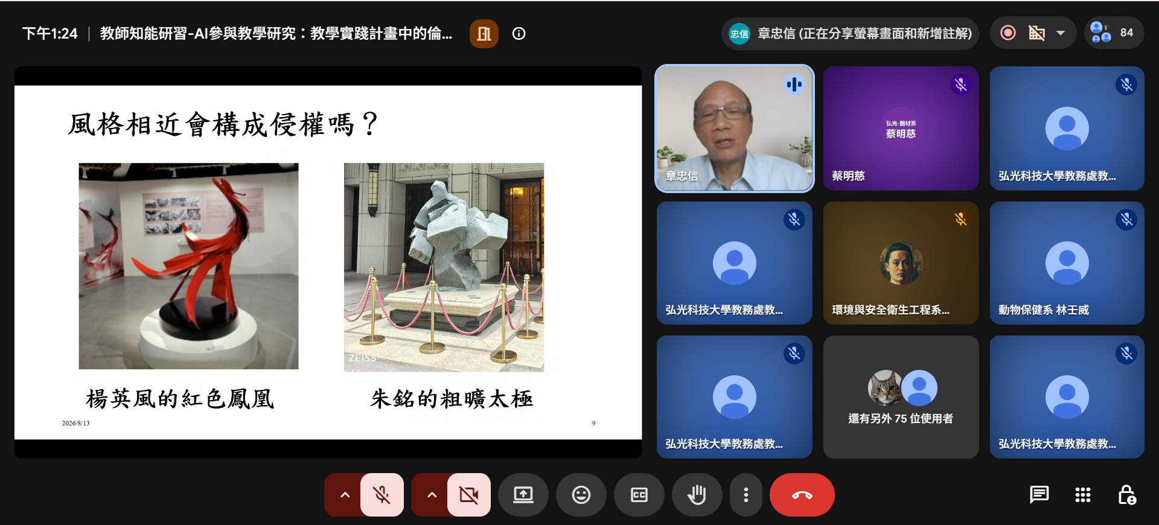Click the slide date 2026/8/13

[x=75, y=423]
